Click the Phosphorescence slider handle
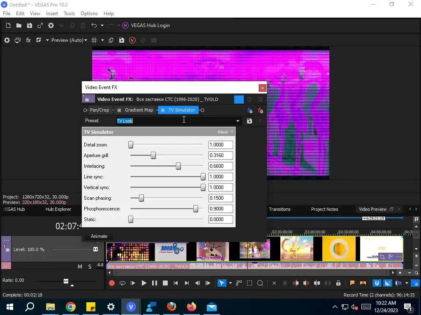Viewport: 421px width, 315px height. (x=196, y=209)
